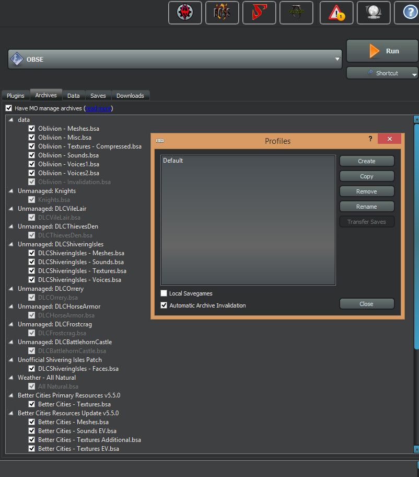
Task: Create a new profile
Action: [367, 161]
